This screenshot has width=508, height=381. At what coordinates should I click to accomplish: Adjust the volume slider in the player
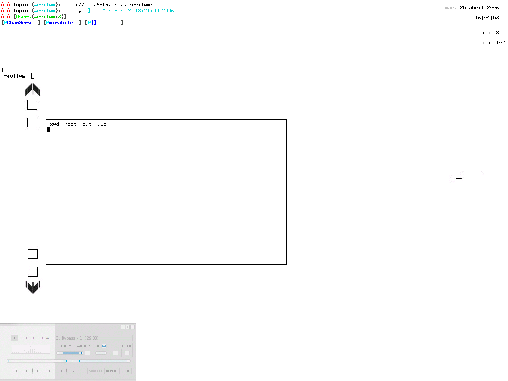[69, 353]
